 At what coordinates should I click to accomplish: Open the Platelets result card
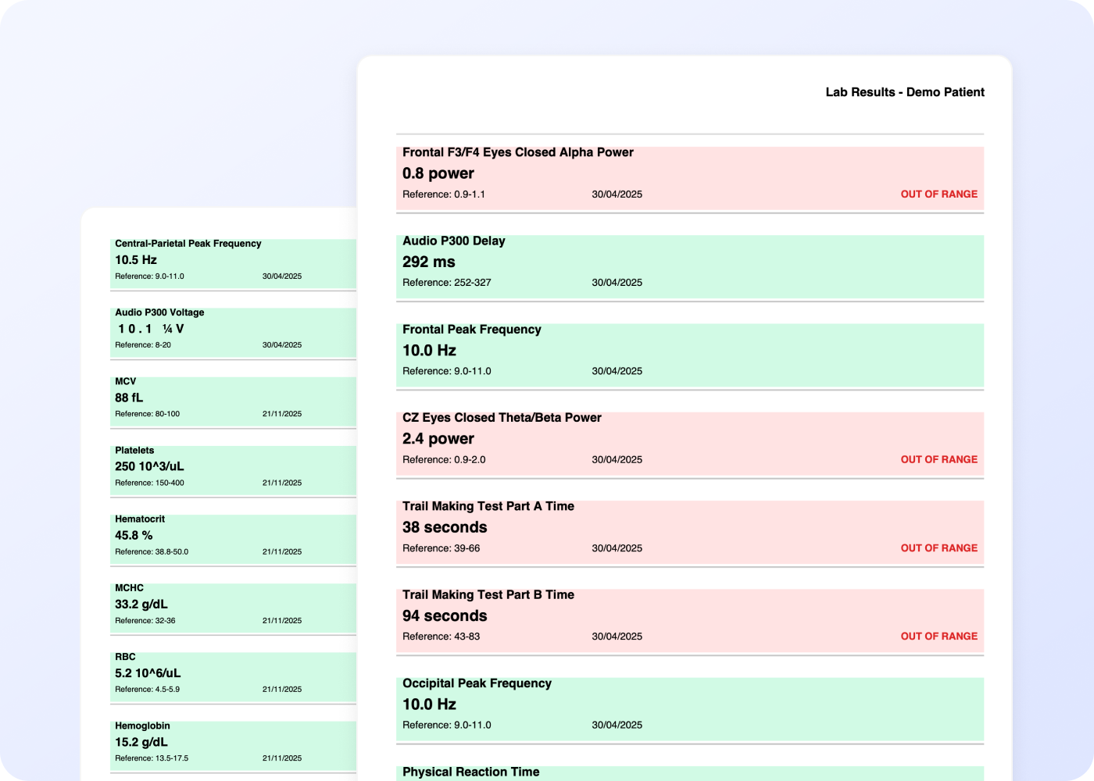(233, 471)
